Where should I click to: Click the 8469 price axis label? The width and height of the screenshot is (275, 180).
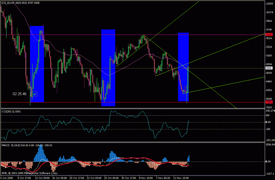269,81
